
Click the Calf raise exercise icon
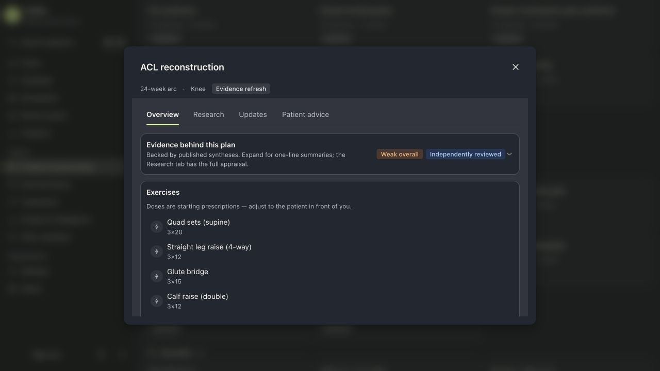[157, 301]
